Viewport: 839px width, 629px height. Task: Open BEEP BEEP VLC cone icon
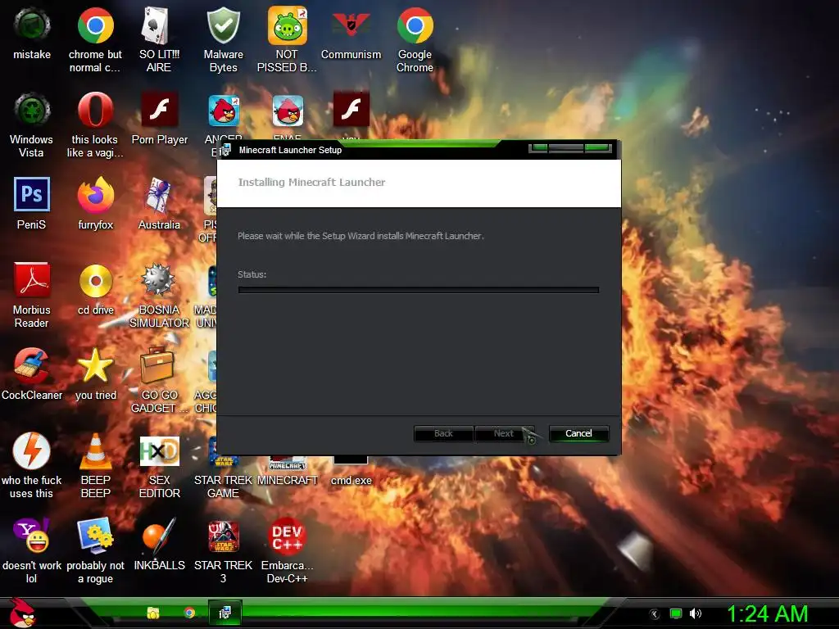coord(95,465)
